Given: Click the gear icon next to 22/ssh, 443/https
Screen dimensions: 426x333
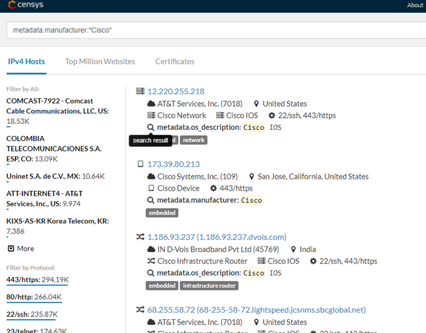Looking at the screenshot, I should (x=272, y=115).
